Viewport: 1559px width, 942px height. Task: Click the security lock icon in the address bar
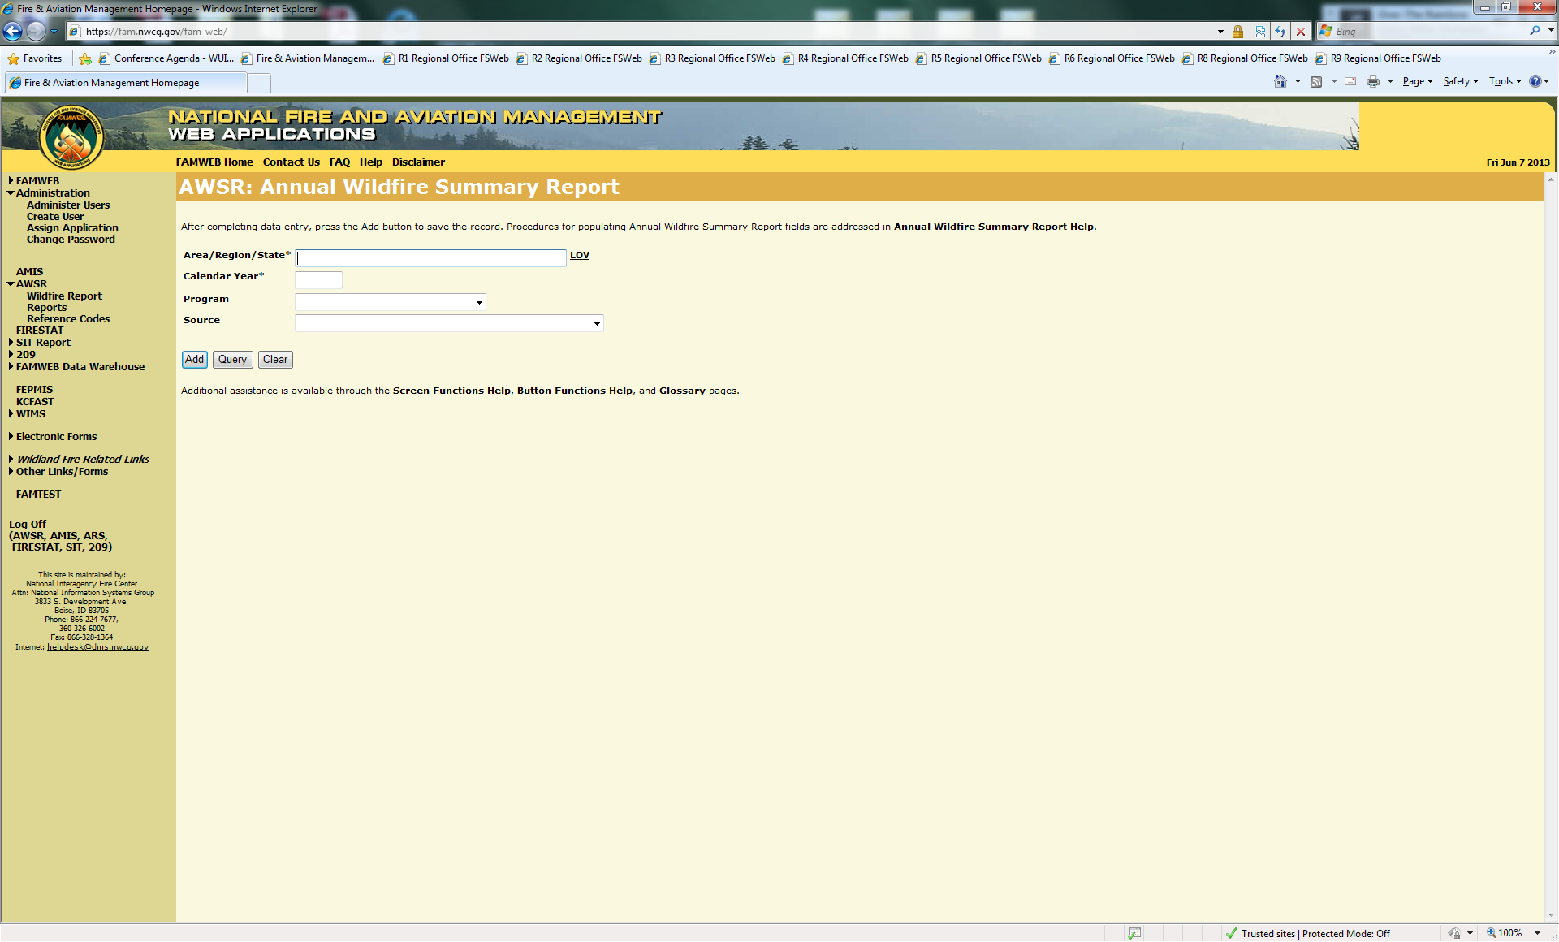coord(1237,32)
